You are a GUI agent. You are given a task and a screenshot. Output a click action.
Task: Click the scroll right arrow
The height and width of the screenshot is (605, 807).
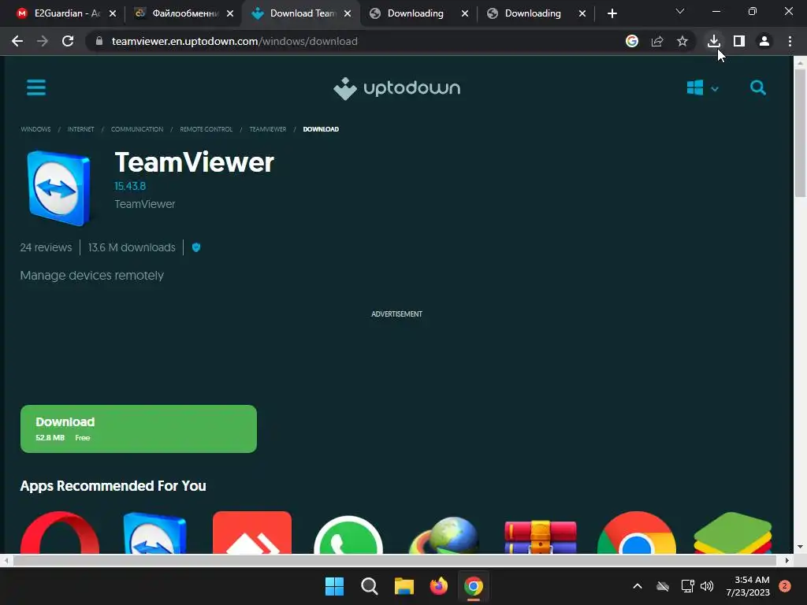click(787, 560)
